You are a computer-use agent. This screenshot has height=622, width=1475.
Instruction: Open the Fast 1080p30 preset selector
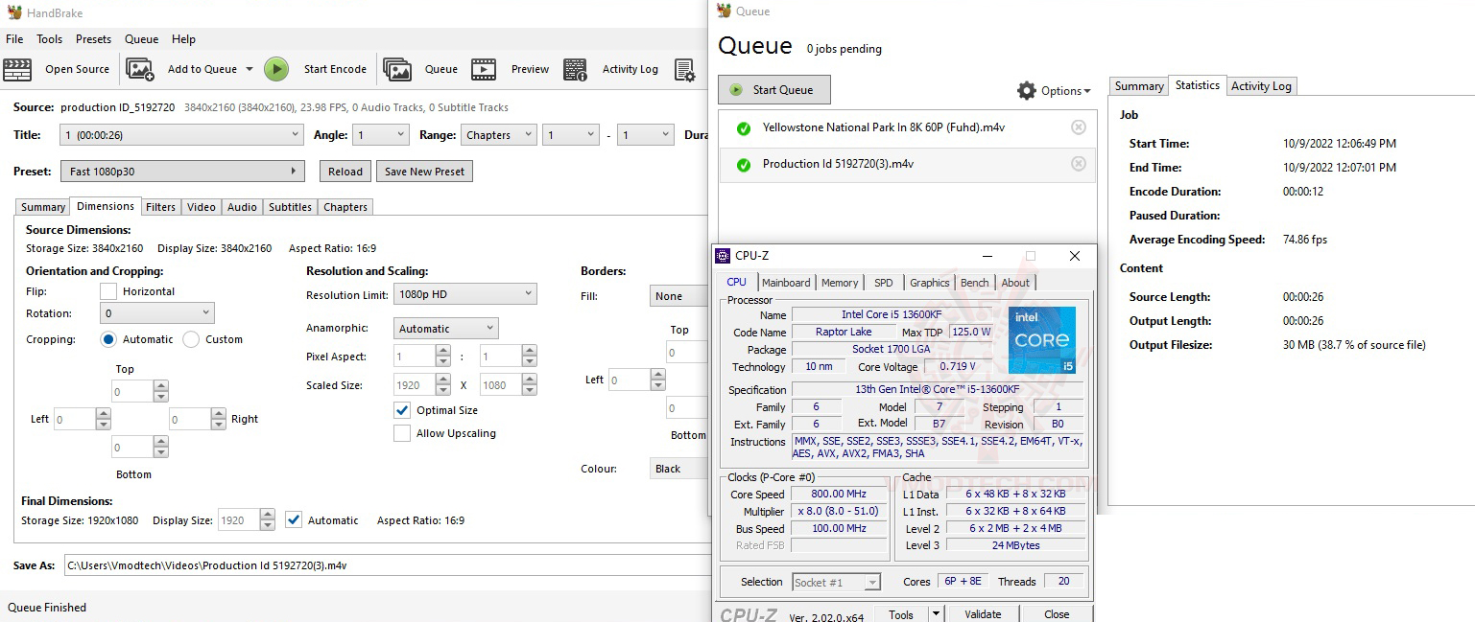[x=183, y=172]
